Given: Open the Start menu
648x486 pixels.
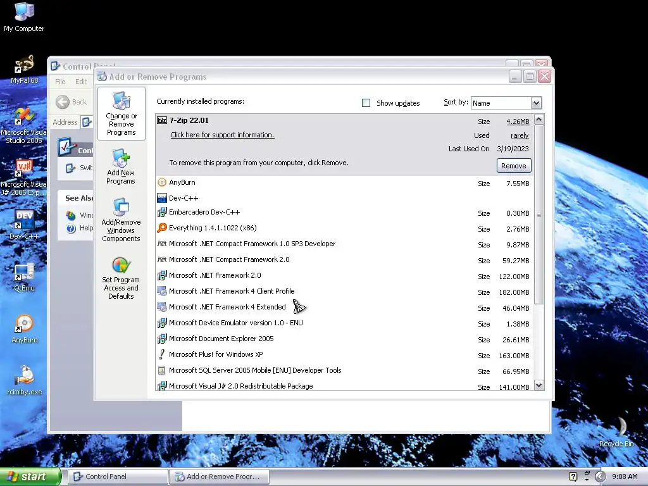Looking at the screenshot, I should coord(30,477).
